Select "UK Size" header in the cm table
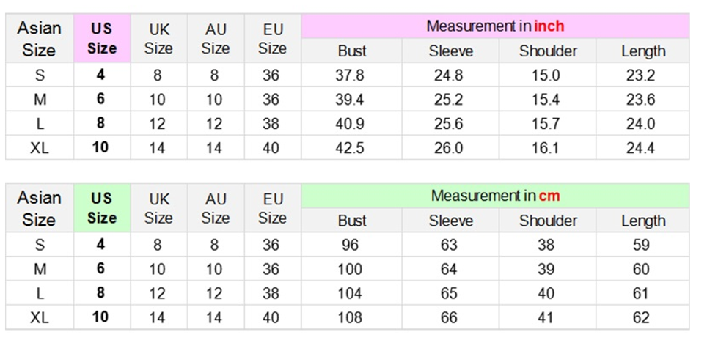Screen dimensions: 707x343 tap(158, 208)
